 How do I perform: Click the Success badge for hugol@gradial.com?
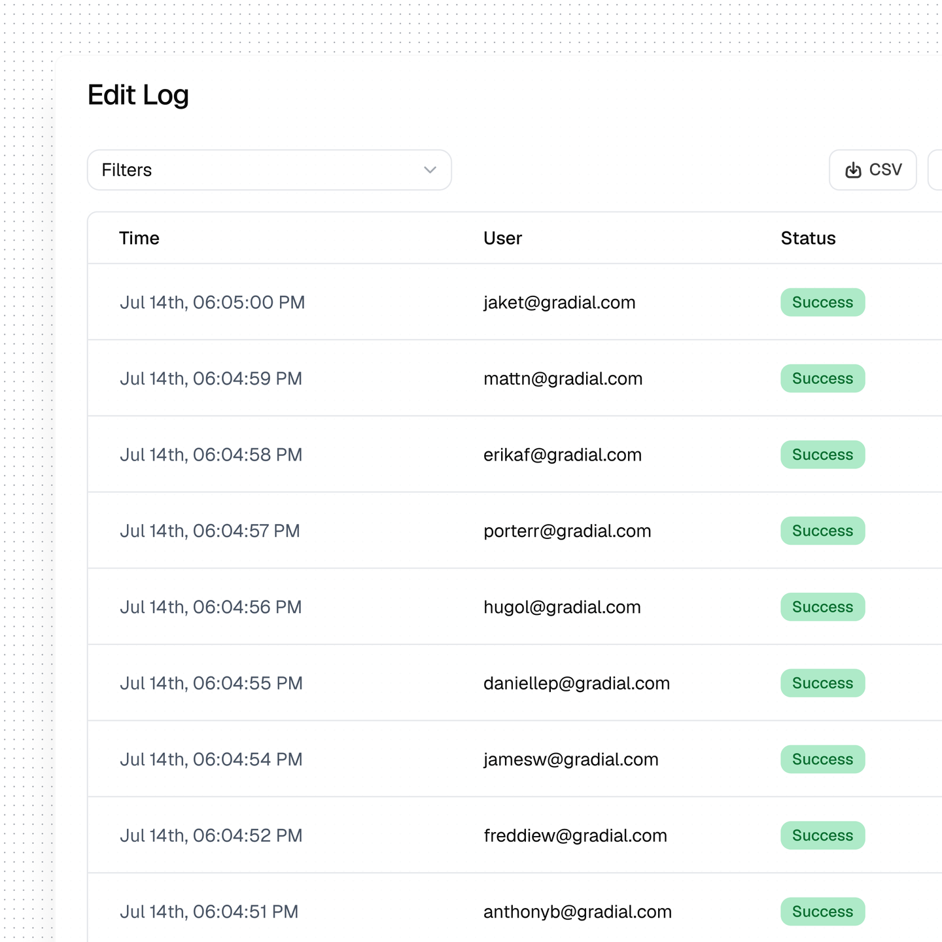[823, 607]
